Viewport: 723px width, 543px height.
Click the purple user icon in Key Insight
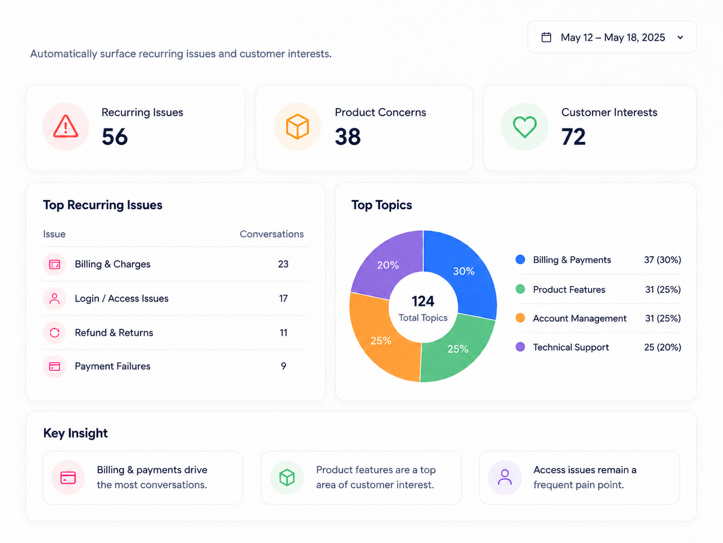click(505, 478)
